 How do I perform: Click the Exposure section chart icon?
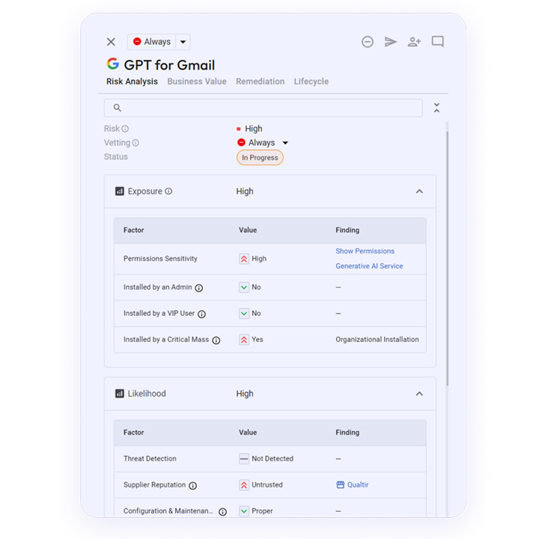coord(120,191)
